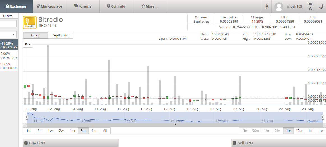Set candle interval to 1w
Image resolution: width=326 pixels, height=147 pixels.
(321, 130)
